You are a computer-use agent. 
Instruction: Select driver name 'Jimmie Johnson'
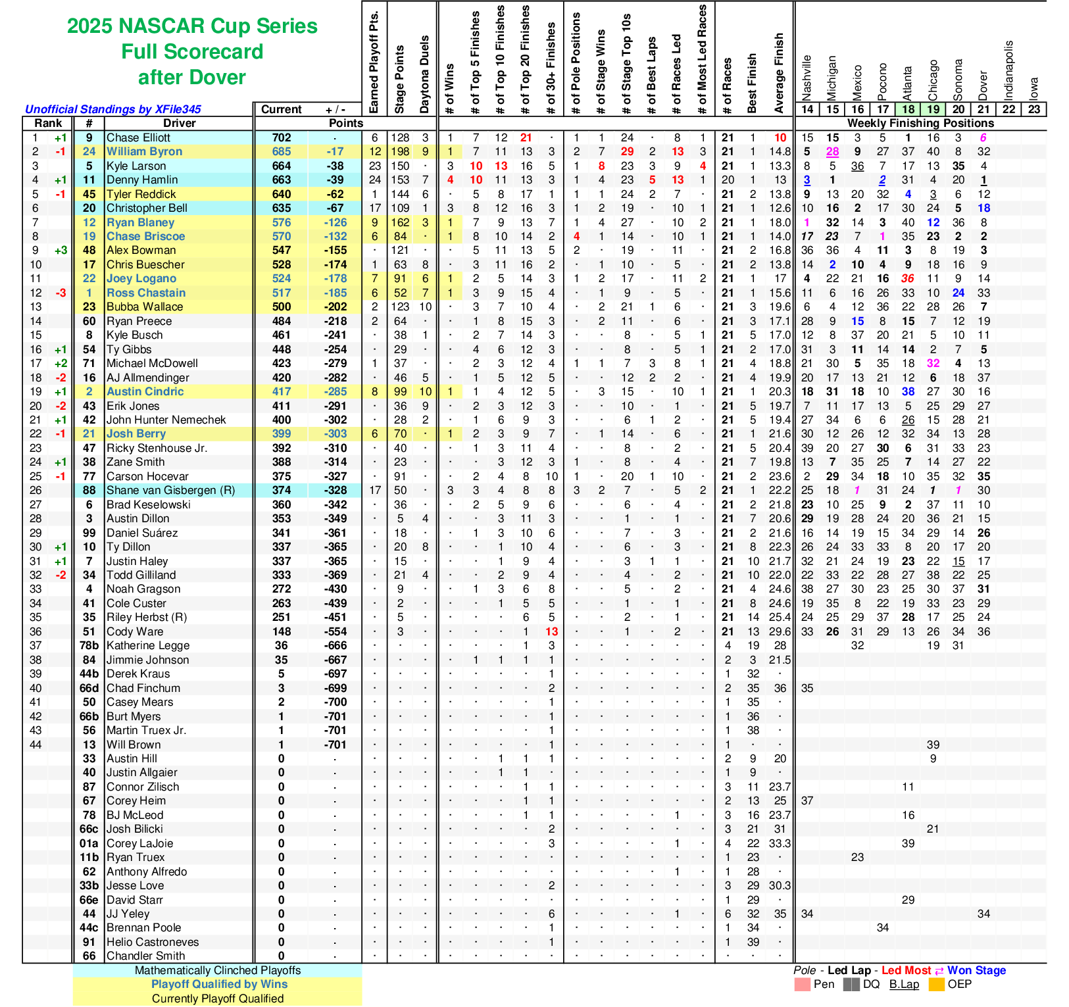(147, 660)
